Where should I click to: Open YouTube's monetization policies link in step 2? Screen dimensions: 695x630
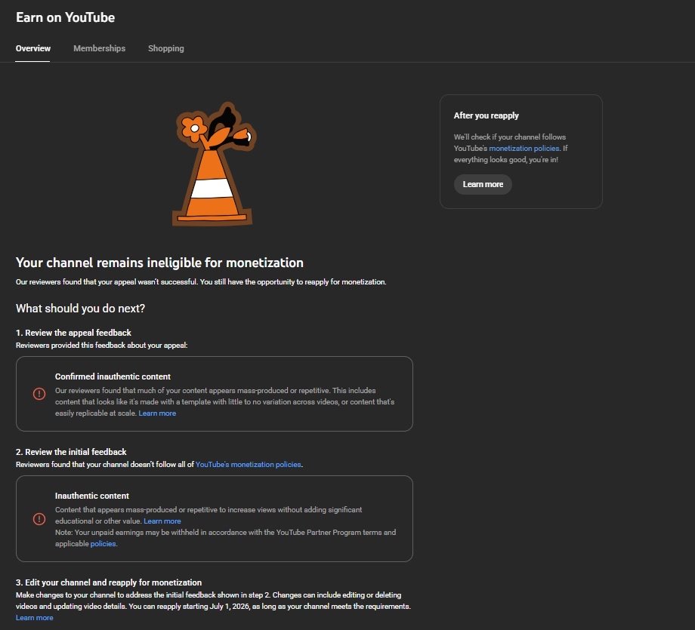249,465
